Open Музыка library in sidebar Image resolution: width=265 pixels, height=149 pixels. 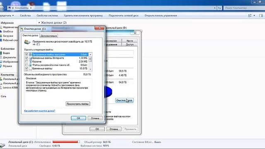pyautogui.click(x=7, y=66)
